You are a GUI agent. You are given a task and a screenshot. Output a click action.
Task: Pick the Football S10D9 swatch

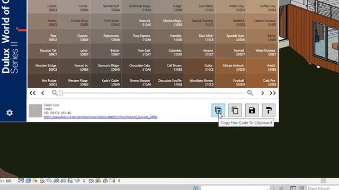click(x=231, y=81)
